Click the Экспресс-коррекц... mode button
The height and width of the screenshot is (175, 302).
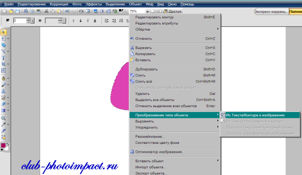click(271, 11)
